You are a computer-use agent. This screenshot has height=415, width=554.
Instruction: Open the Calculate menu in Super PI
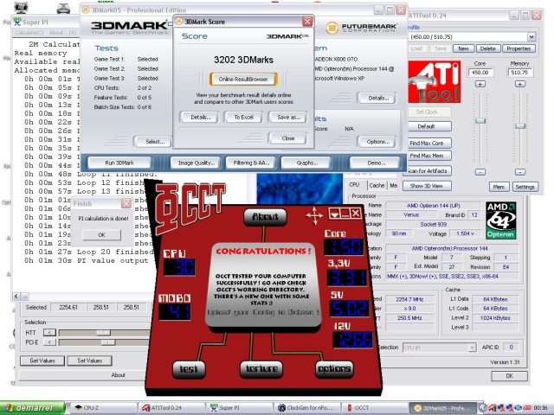click(x=28, y=31)
